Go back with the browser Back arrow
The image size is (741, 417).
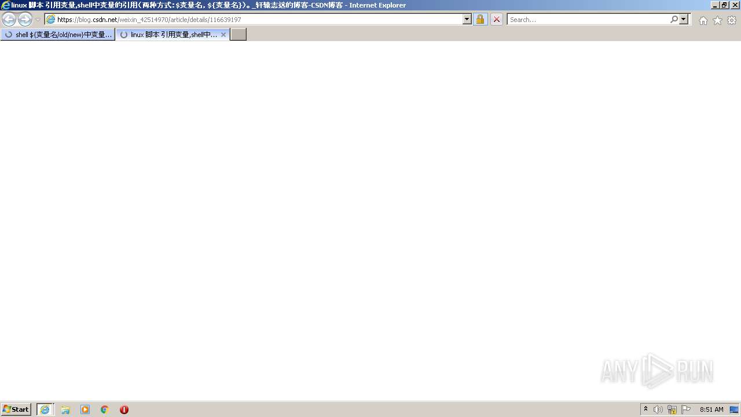(x=9, y=19)
